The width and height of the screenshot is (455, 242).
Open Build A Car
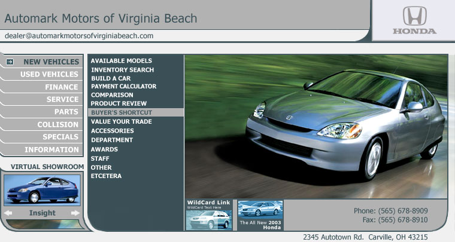pyautogui.click(x=111, y=78)
